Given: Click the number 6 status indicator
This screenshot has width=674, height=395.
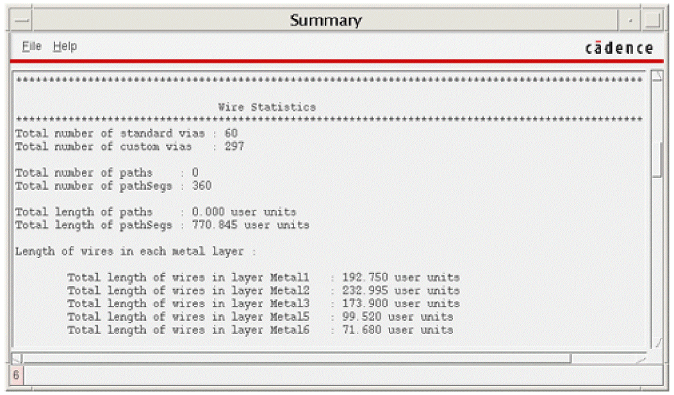Looking at the screenshot, I should coord(16,375).
